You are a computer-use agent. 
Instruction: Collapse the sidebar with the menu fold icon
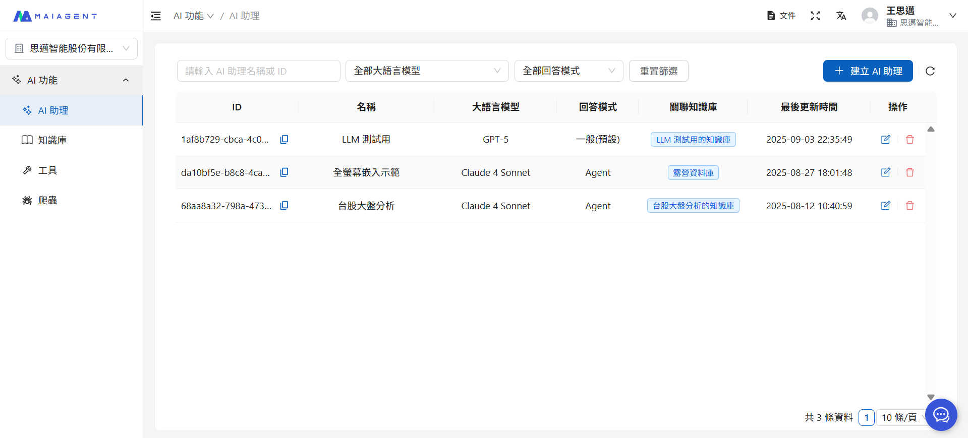click(x=156, y=16)
